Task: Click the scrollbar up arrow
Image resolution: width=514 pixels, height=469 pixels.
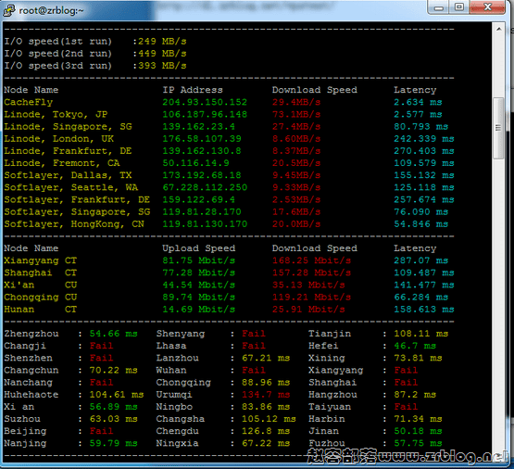Action: click(498, 29)
